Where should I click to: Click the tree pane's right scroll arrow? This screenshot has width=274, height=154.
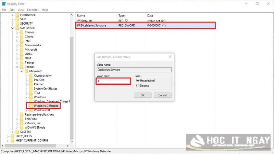click(67, 146)
